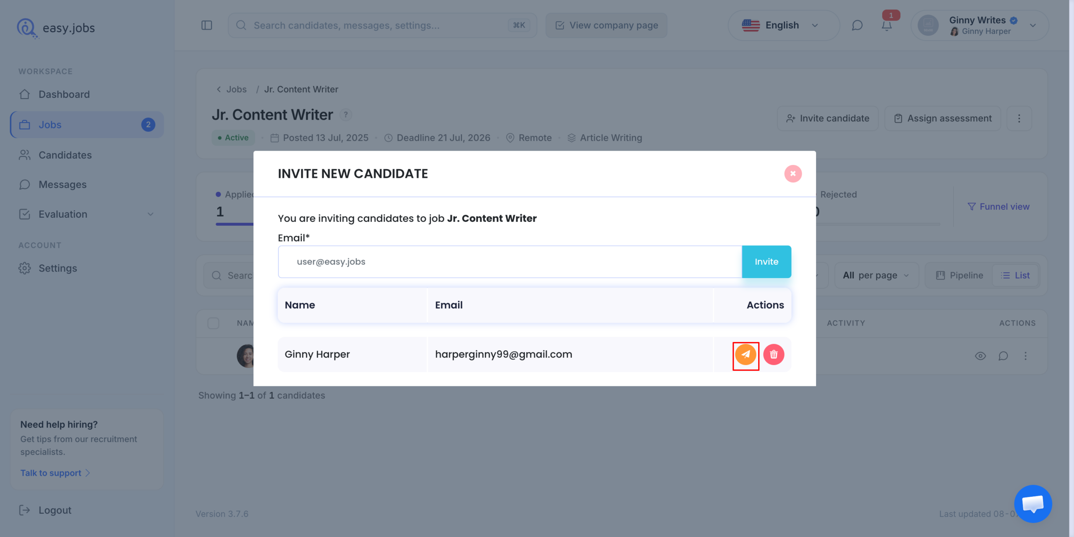Open Settings in sidebar

(x=86, y=268)
